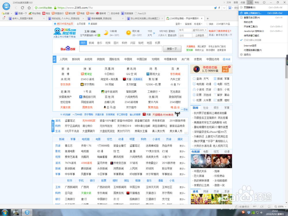Open the Windows Start button
Viewport: 288px width, 216px height.
(5, 213)
